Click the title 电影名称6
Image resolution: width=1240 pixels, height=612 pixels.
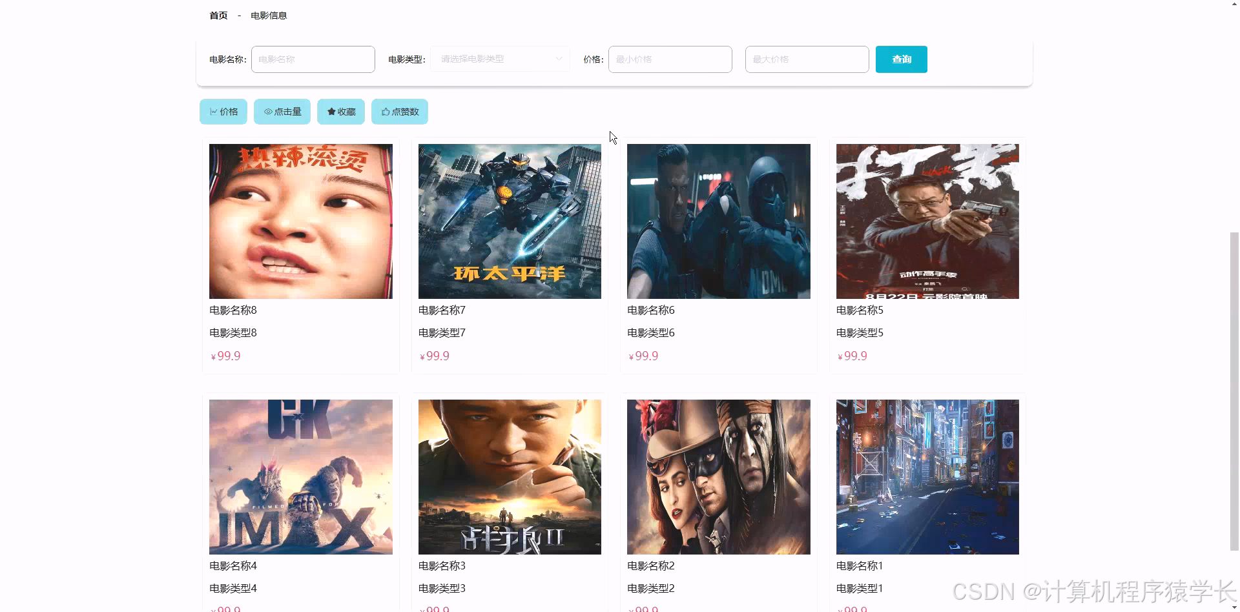point(651,311)
